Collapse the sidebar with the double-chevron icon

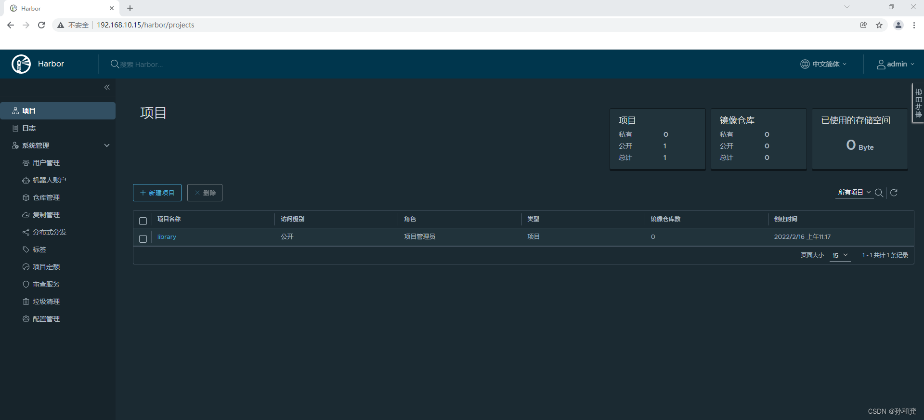click(107, 87)
